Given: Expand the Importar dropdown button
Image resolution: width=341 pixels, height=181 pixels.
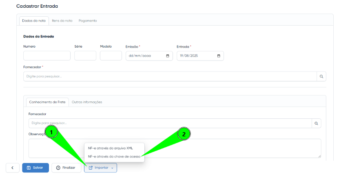Looking at the screenshot, I should pyautogui.click(x=100, y=168).
